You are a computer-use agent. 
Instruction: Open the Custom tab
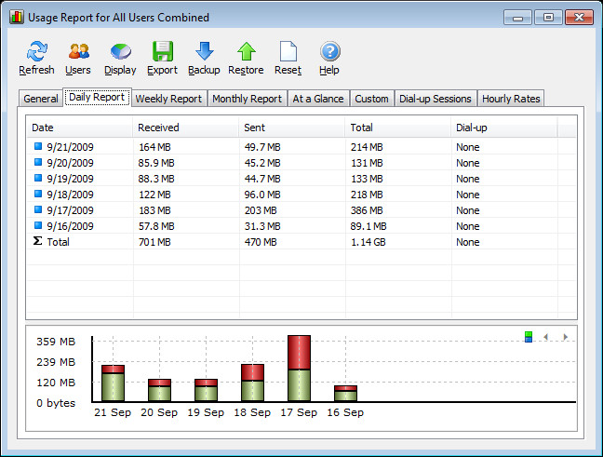click(x=372, y=99)
